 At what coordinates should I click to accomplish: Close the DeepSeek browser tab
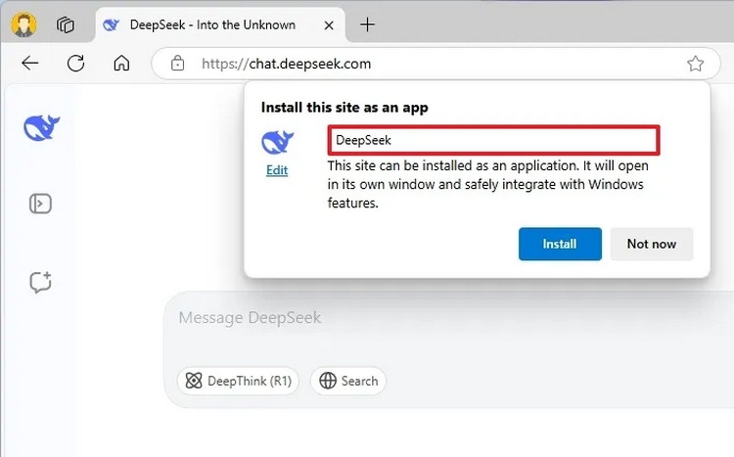(x=329, y=25)
